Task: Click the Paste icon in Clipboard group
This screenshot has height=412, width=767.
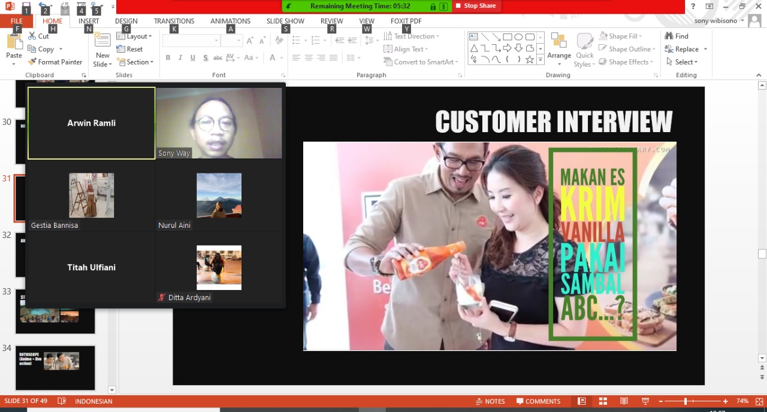Action: (14, 42)
